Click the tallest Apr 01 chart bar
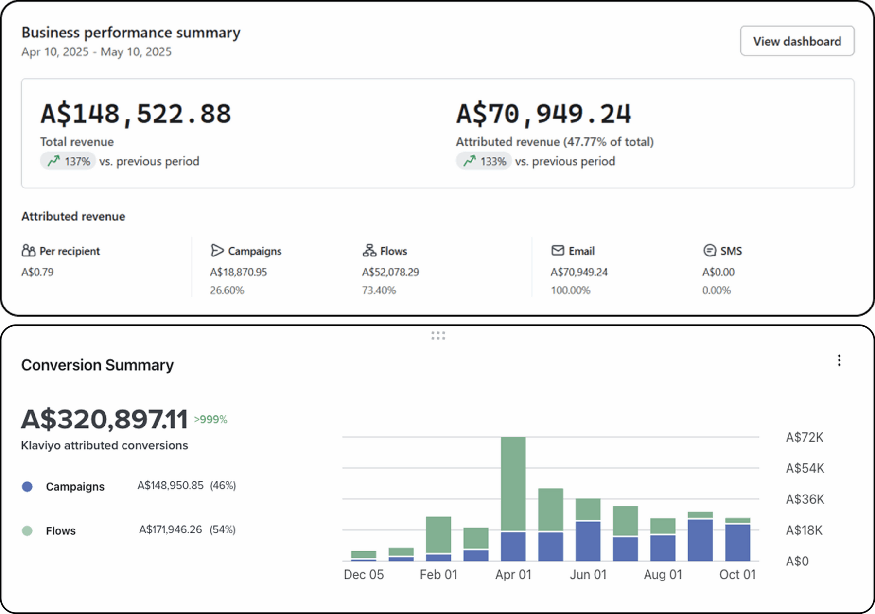The height and width of the screenshot is (614, 875). 513,486
